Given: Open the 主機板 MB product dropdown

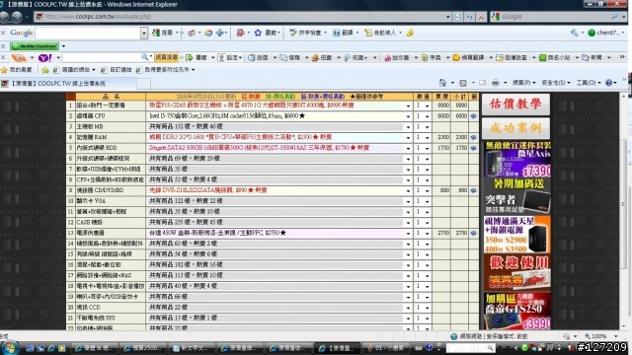Looking at the screenshot, I should coord(408,127).
